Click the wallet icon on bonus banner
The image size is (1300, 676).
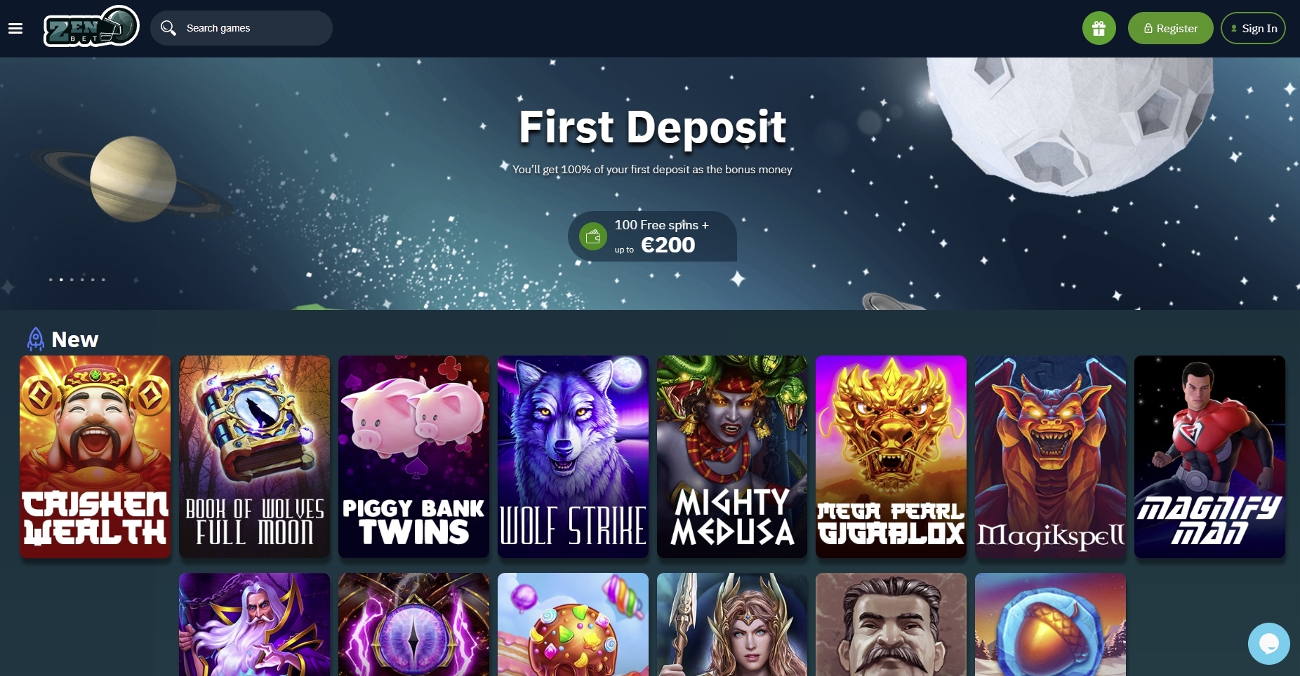point(593,236)
